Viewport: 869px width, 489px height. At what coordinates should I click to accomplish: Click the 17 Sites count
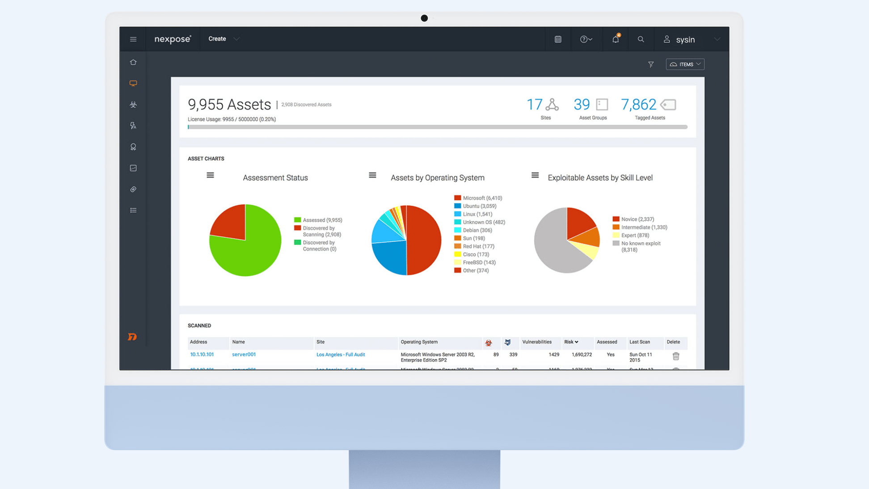point(534,105)
